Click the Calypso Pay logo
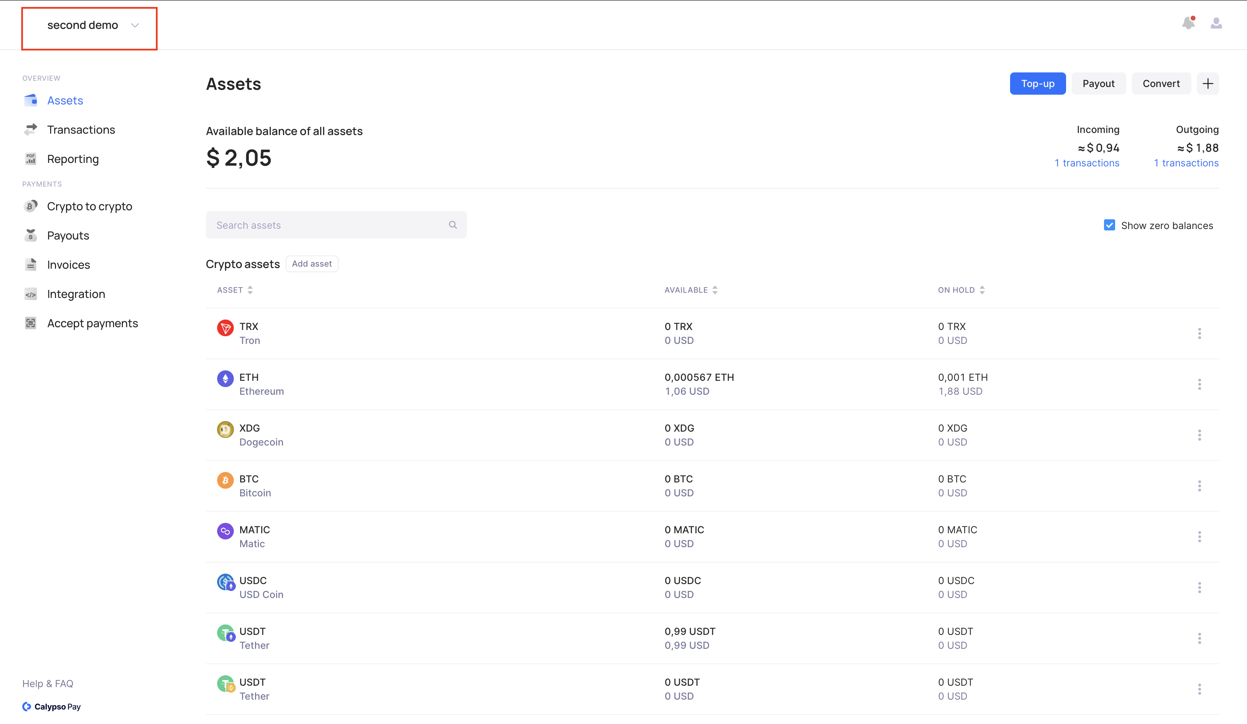Image resolution: width=1247 pixels, height=724 pixels. pyautogui.click(x=51, y=706)
